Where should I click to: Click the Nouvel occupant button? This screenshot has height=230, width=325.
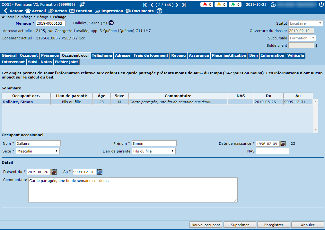pos(206,225)
